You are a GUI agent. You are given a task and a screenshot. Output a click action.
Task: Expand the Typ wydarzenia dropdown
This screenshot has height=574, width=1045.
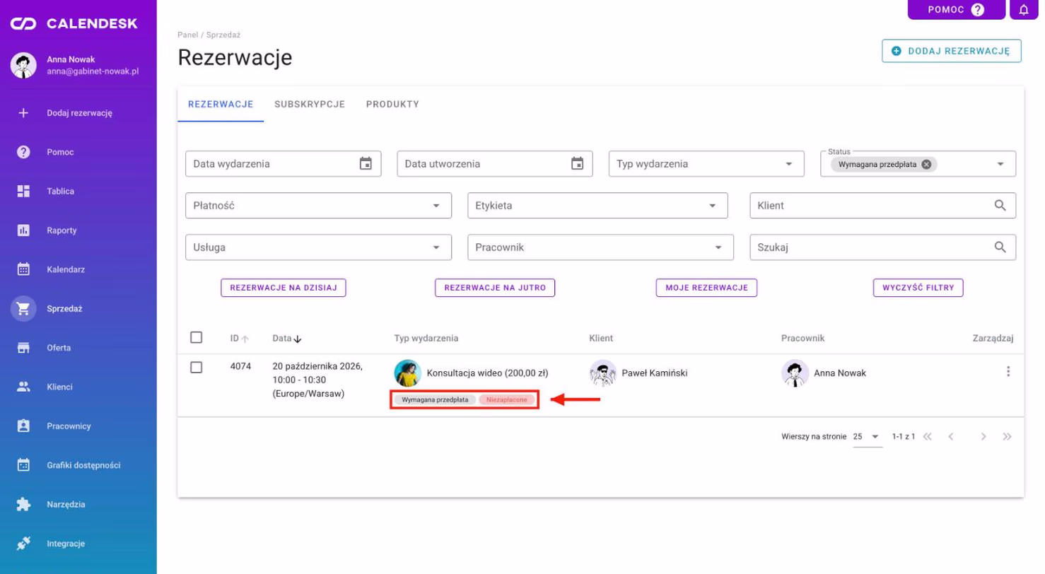[x=706, y=164]
